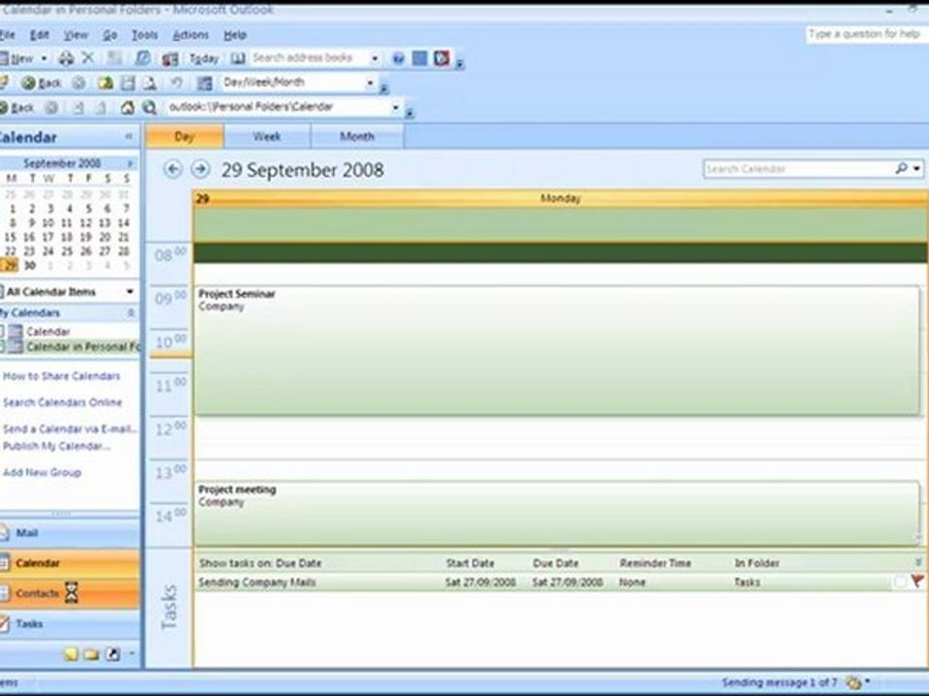This screenshot has width=929, height=696.
Task: Click the green Back arrow left of Day/Week/Month
Action: pos(28,83)
